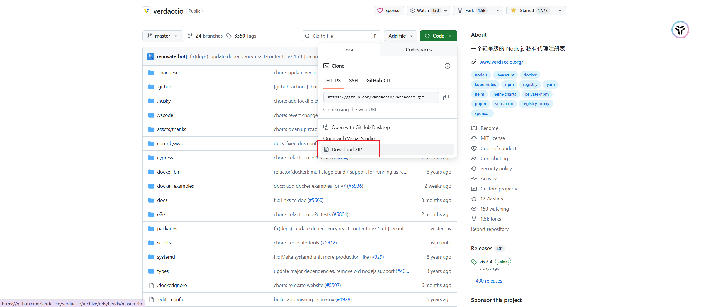The width and height of the screenshot is (708, 307).
Task: Open the floating assistant icon at right
Action: click(x=680, y=30)
